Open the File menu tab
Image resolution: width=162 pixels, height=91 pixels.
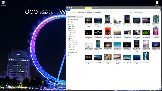pyautogui.click(x=68, y=10)
